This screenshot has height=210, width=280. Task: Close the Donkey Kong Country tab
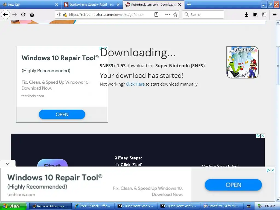(118, 5)
